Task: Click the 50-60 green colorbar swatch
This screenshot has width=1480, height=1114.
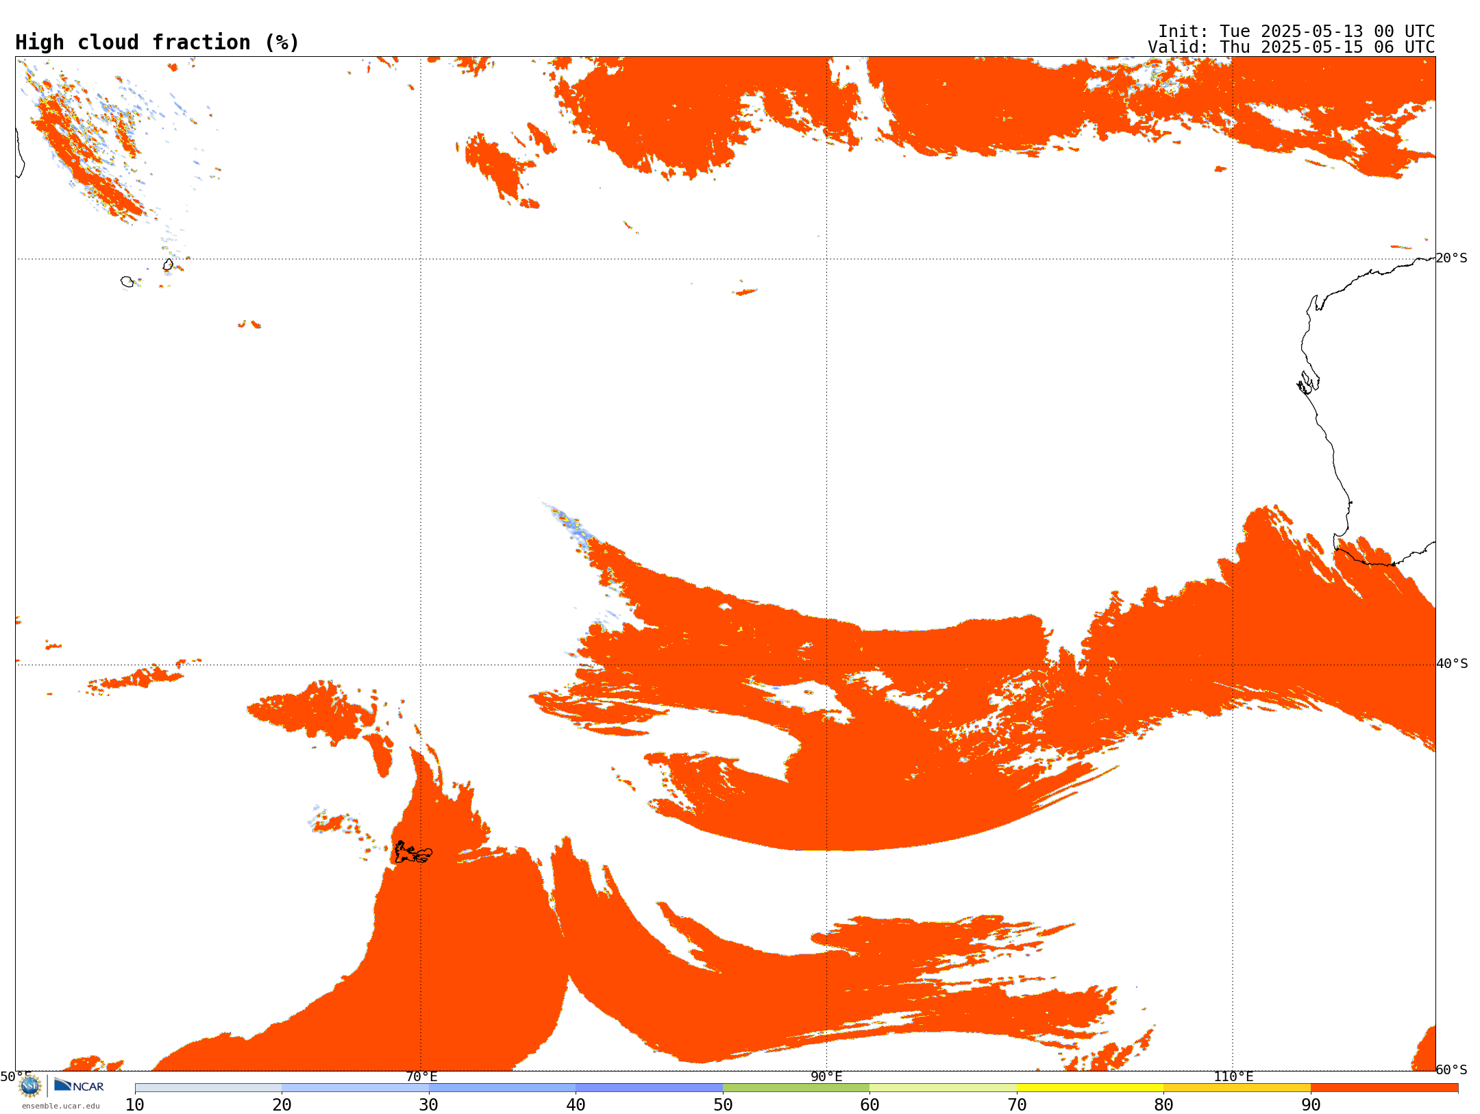Action: (x=796, y=1088)
